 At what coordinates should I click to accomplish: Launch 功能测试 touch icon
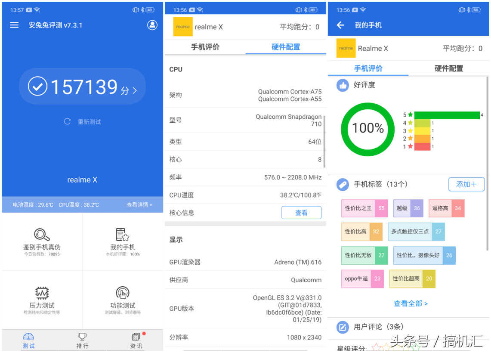pyautogui.click(x=123, y=293)
